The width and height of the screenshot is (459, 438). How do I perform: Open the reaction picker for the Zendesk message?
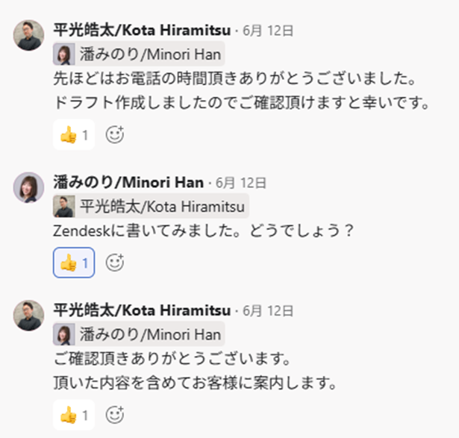tap(114, 263)
